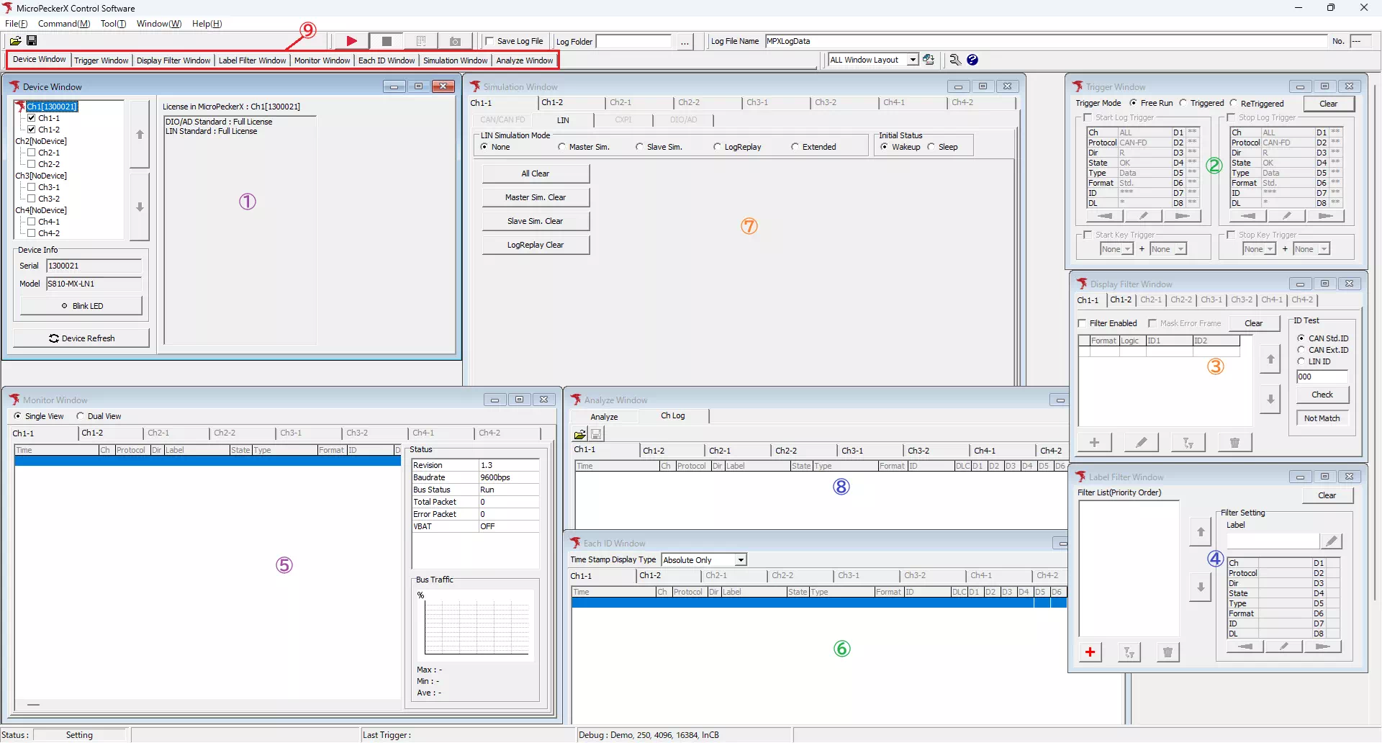Switch to the Analyze Window tab

[525, 60]
